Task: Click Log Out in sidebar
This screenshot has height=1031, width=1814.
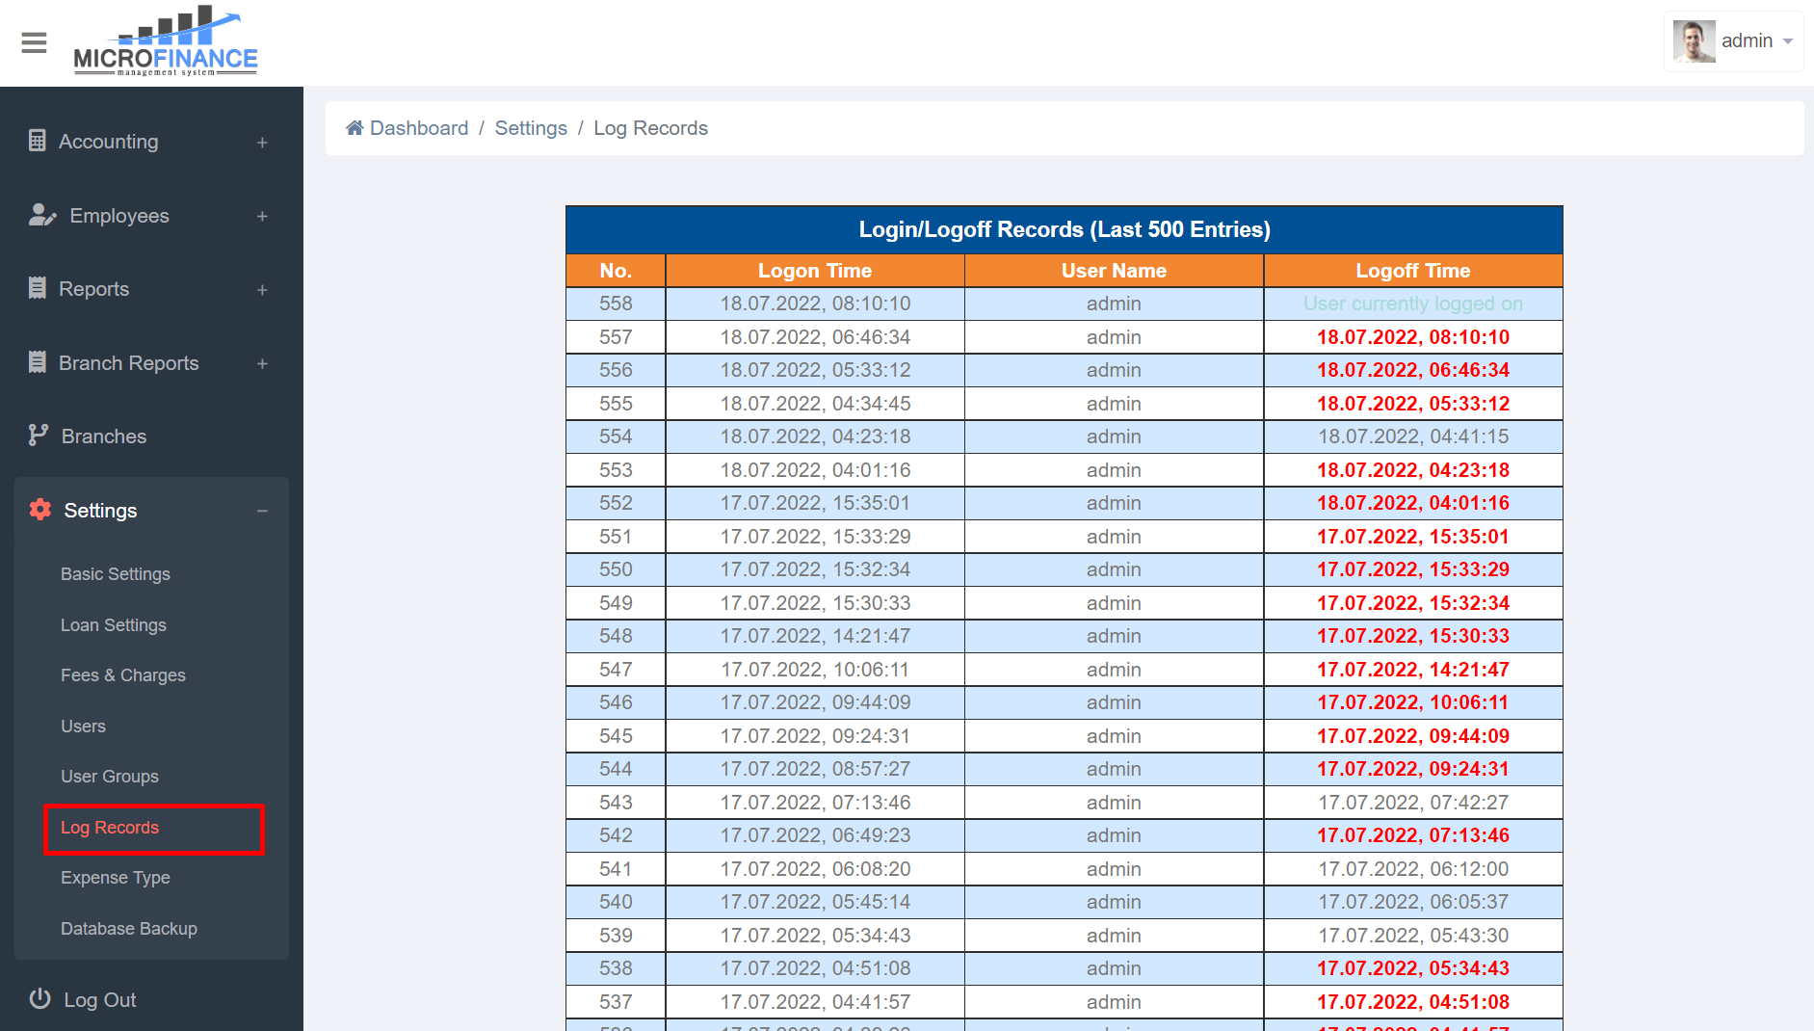Action: [x=99, y=1000]
